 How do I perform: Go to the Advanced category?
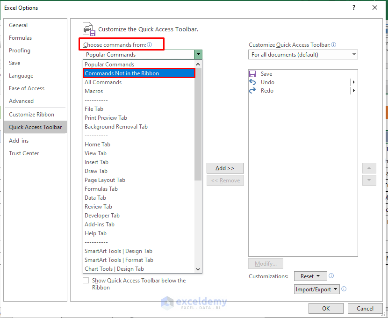point(36,101)
